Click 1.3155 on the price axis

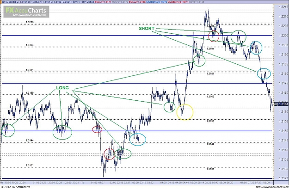pyautogui.click(x=283, y=122)
